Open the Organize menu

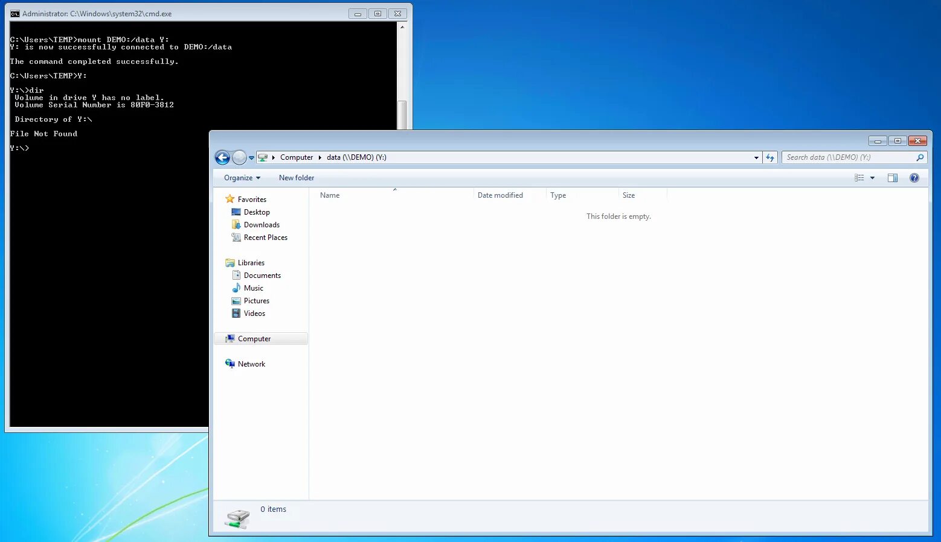242,178
